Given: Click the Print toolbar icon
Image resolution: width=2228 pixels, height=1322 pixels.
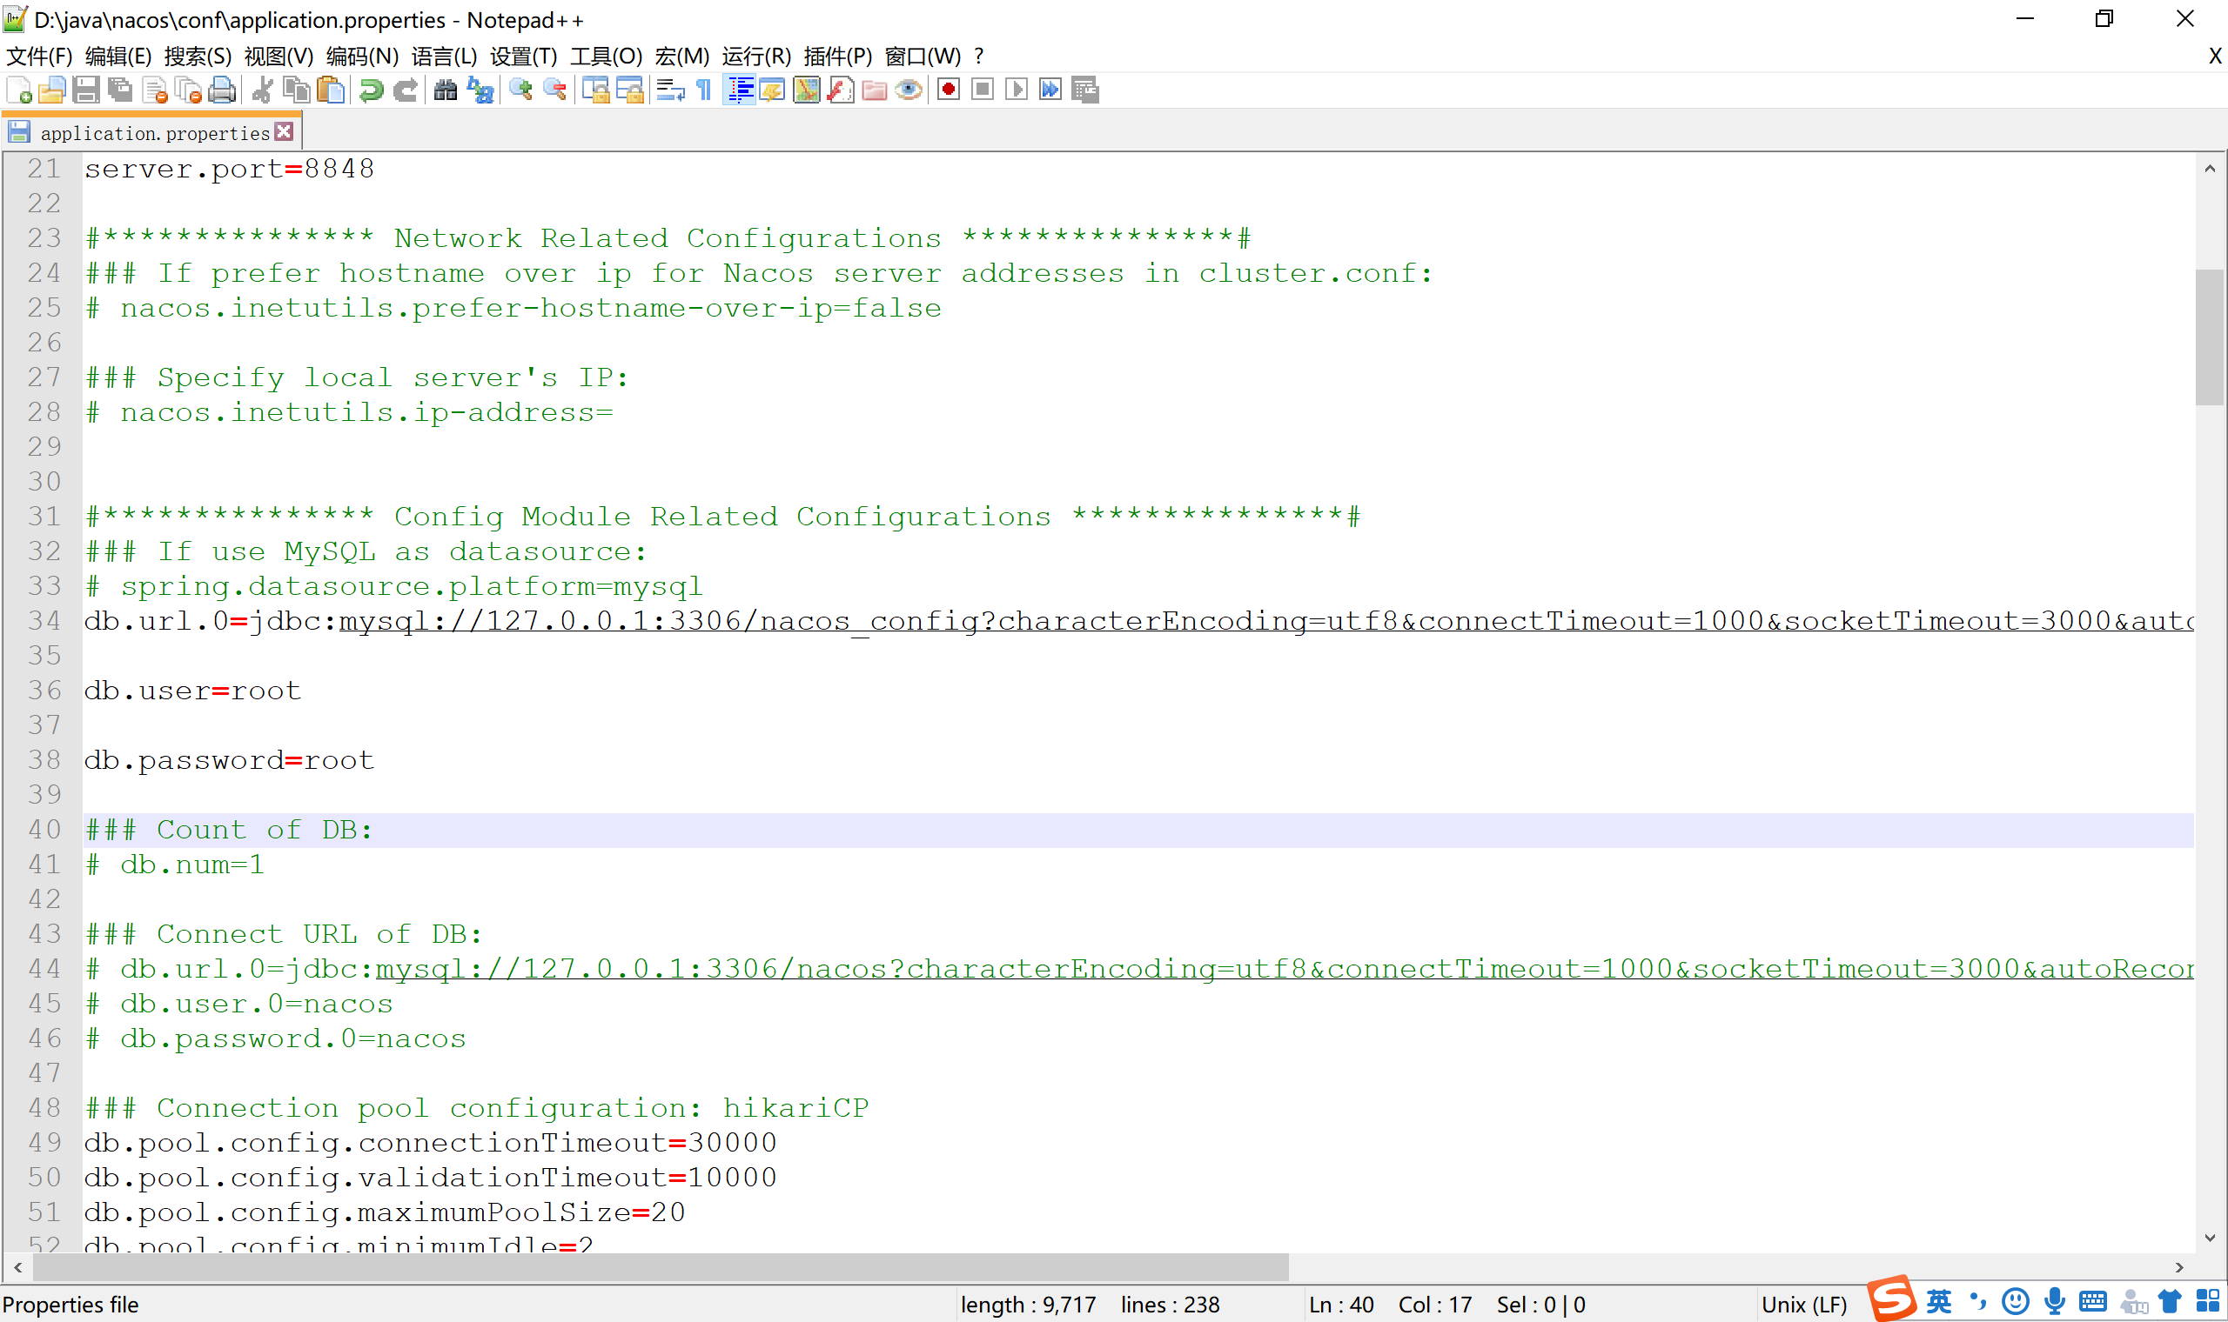Looking at the screenshot, I should point(222,90).
